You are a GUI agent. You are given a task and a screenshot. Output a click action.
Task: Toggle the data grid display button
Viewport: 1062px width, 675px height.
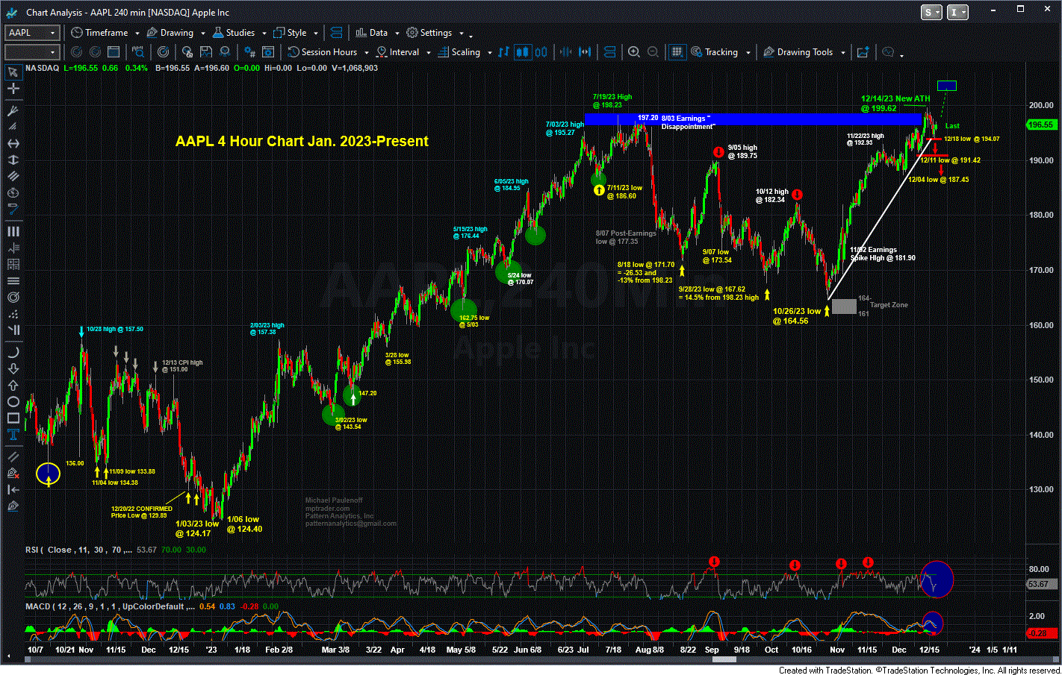pyautogui.click(x=677, y=52)
